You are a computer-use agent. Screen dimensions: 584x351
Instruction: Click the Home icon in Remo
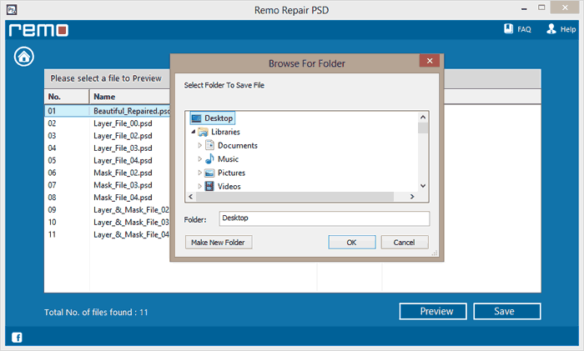pyautogui.click(x=24, y=57)
